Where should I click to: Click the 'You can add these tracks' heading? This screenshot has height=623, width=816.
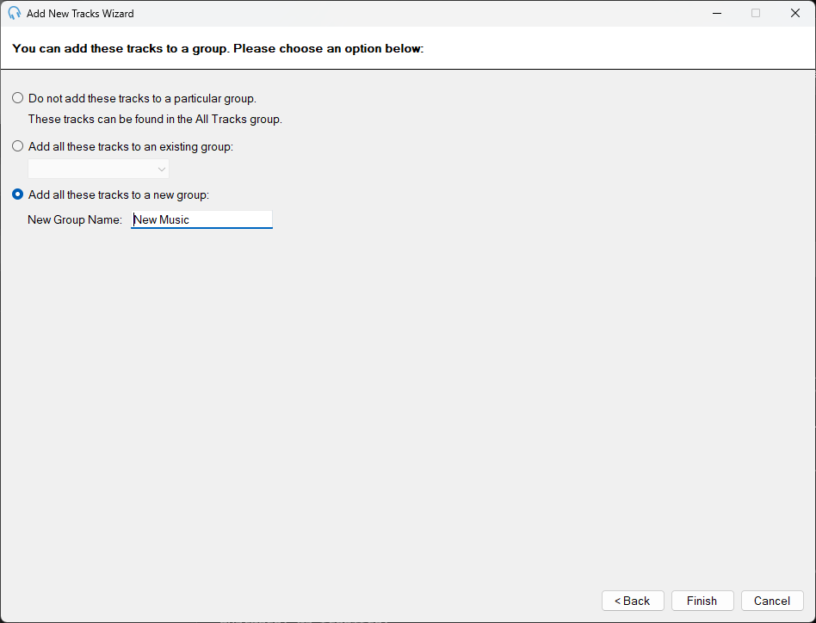coord(218,48)
